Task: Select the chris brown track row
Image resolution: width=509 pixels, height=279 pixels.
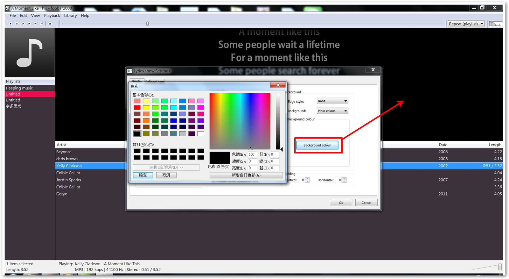Action: click(91, 159)
